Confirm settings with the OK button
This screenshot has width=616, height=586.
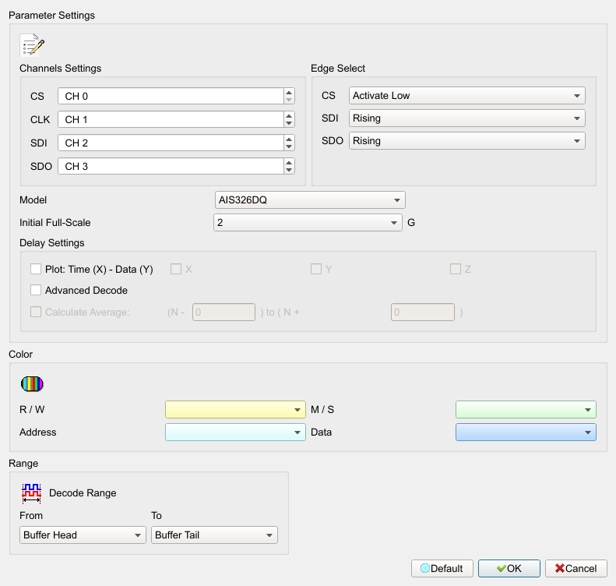tap(509, 568)
